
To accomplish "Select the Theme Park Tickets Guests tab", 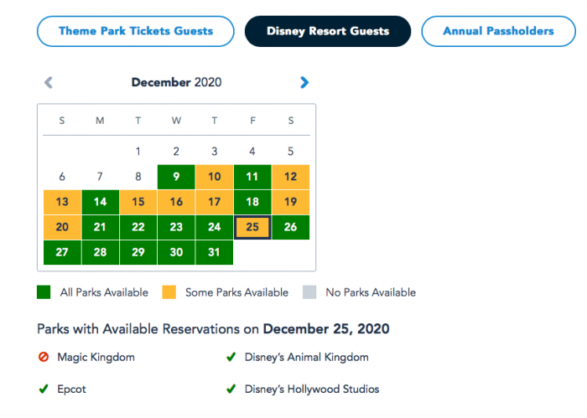I will click(x=135, y=31).
